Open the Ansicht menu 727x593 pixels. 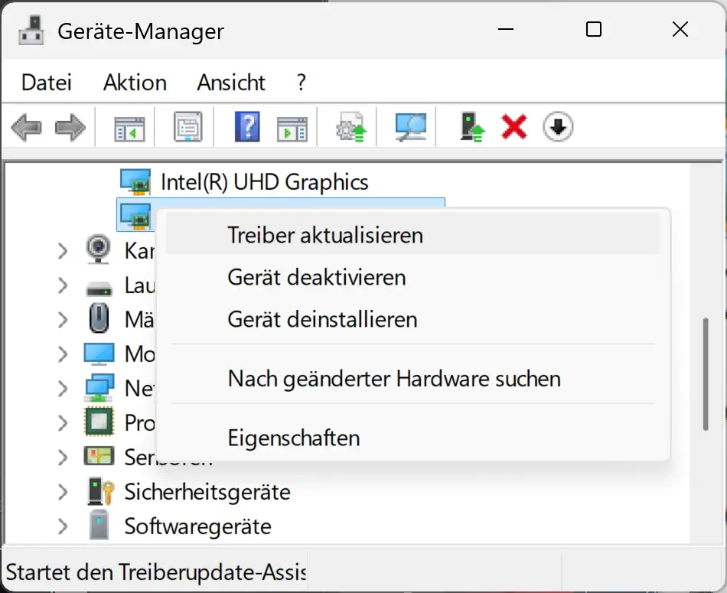(231, 82)
